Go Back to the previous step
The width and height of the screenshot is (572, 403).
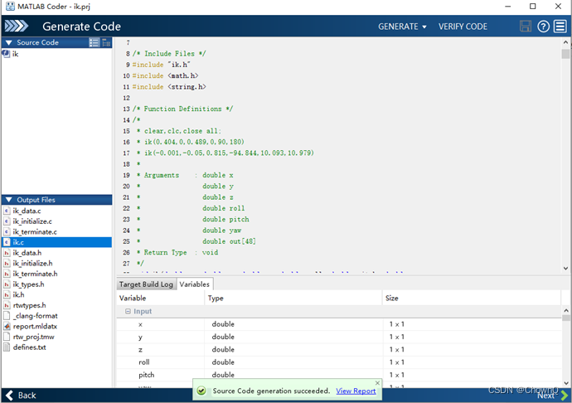(20, 395)
